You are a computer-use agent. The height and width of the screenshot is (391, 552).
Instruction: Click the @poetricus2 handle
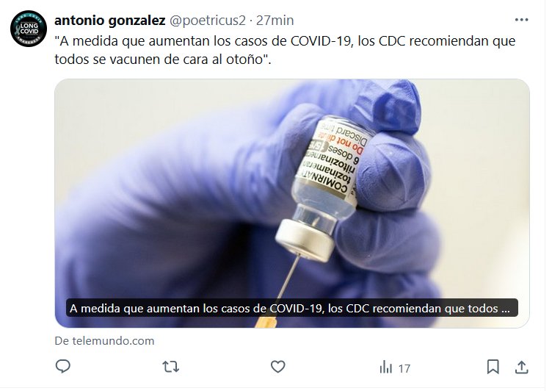[207, 21]
